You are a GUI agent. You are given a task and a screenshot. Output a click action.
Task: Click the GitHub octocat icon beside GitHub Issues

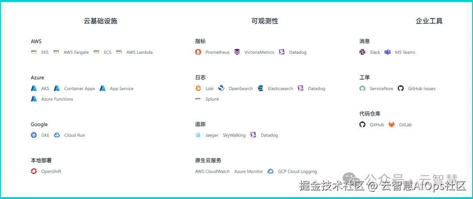tap(401, 88)
